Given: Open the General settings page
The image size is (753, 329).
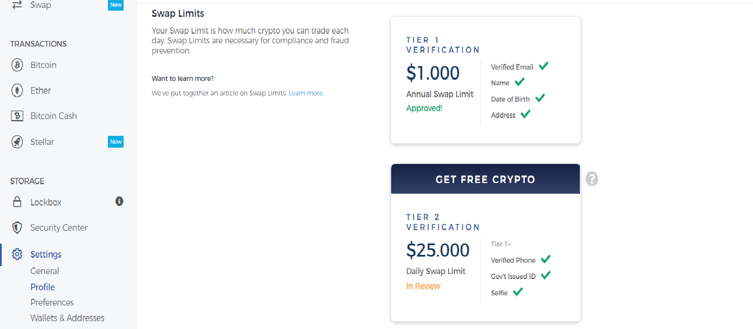Looking at the screenshot, I should point(44,271).
